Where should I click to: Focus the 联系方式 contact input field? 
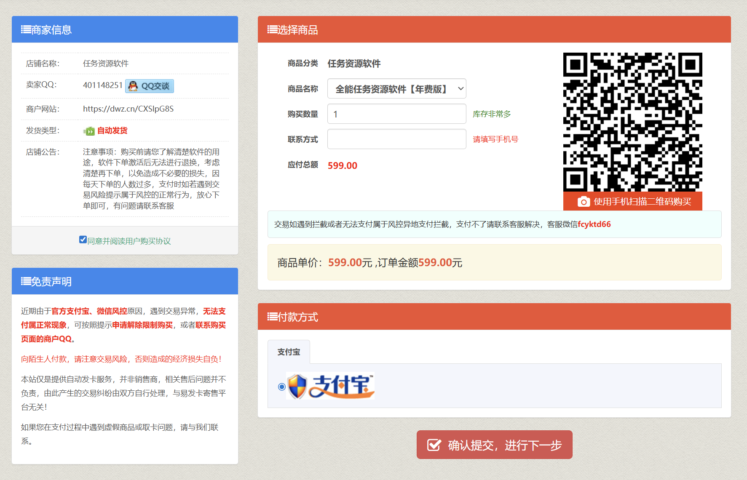pos(396,139)
